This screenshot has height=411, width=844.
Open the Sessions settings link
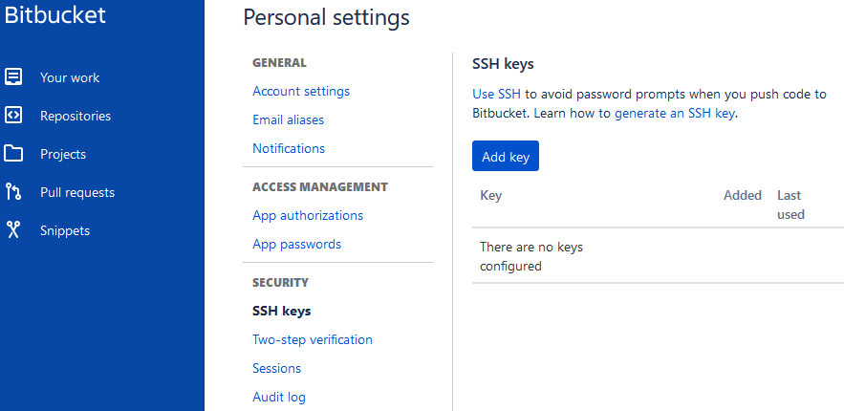point(276,368)
